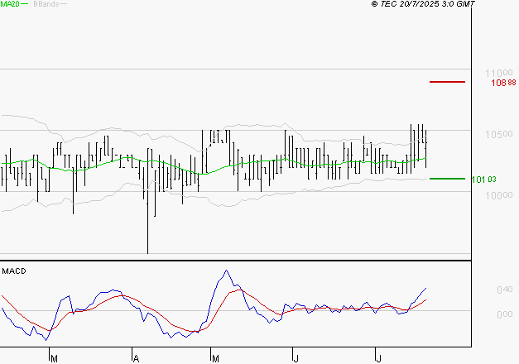Toggle the BBands legend label
The width and height of the screenshot is (519, 364).
(x=44, y=5)
